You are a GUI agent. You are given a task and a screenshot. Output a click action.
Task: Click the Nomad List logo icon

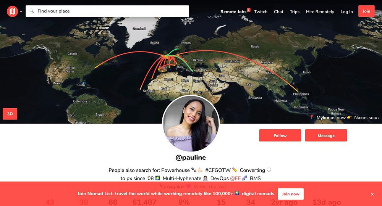click(13, 11)
